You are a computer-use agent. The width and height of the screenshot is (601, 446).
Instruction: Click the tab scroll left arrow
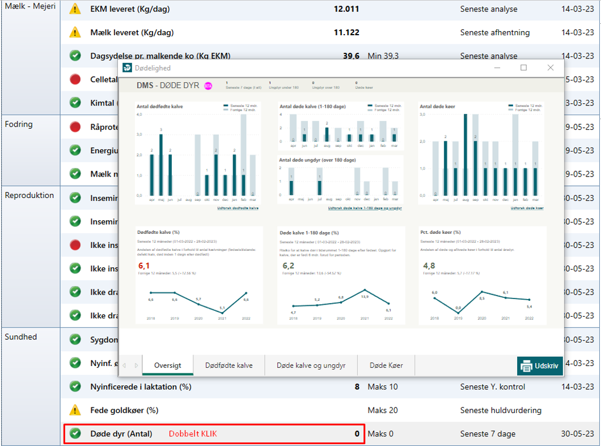[x=125, y=365]
